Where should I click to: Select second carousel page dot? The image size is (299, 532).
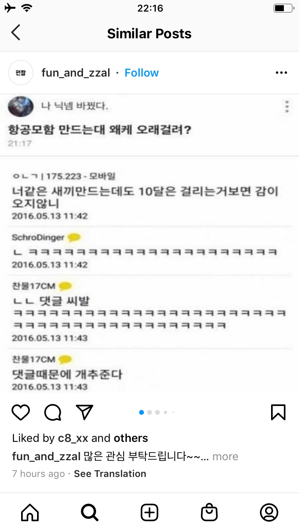[149, 412]
